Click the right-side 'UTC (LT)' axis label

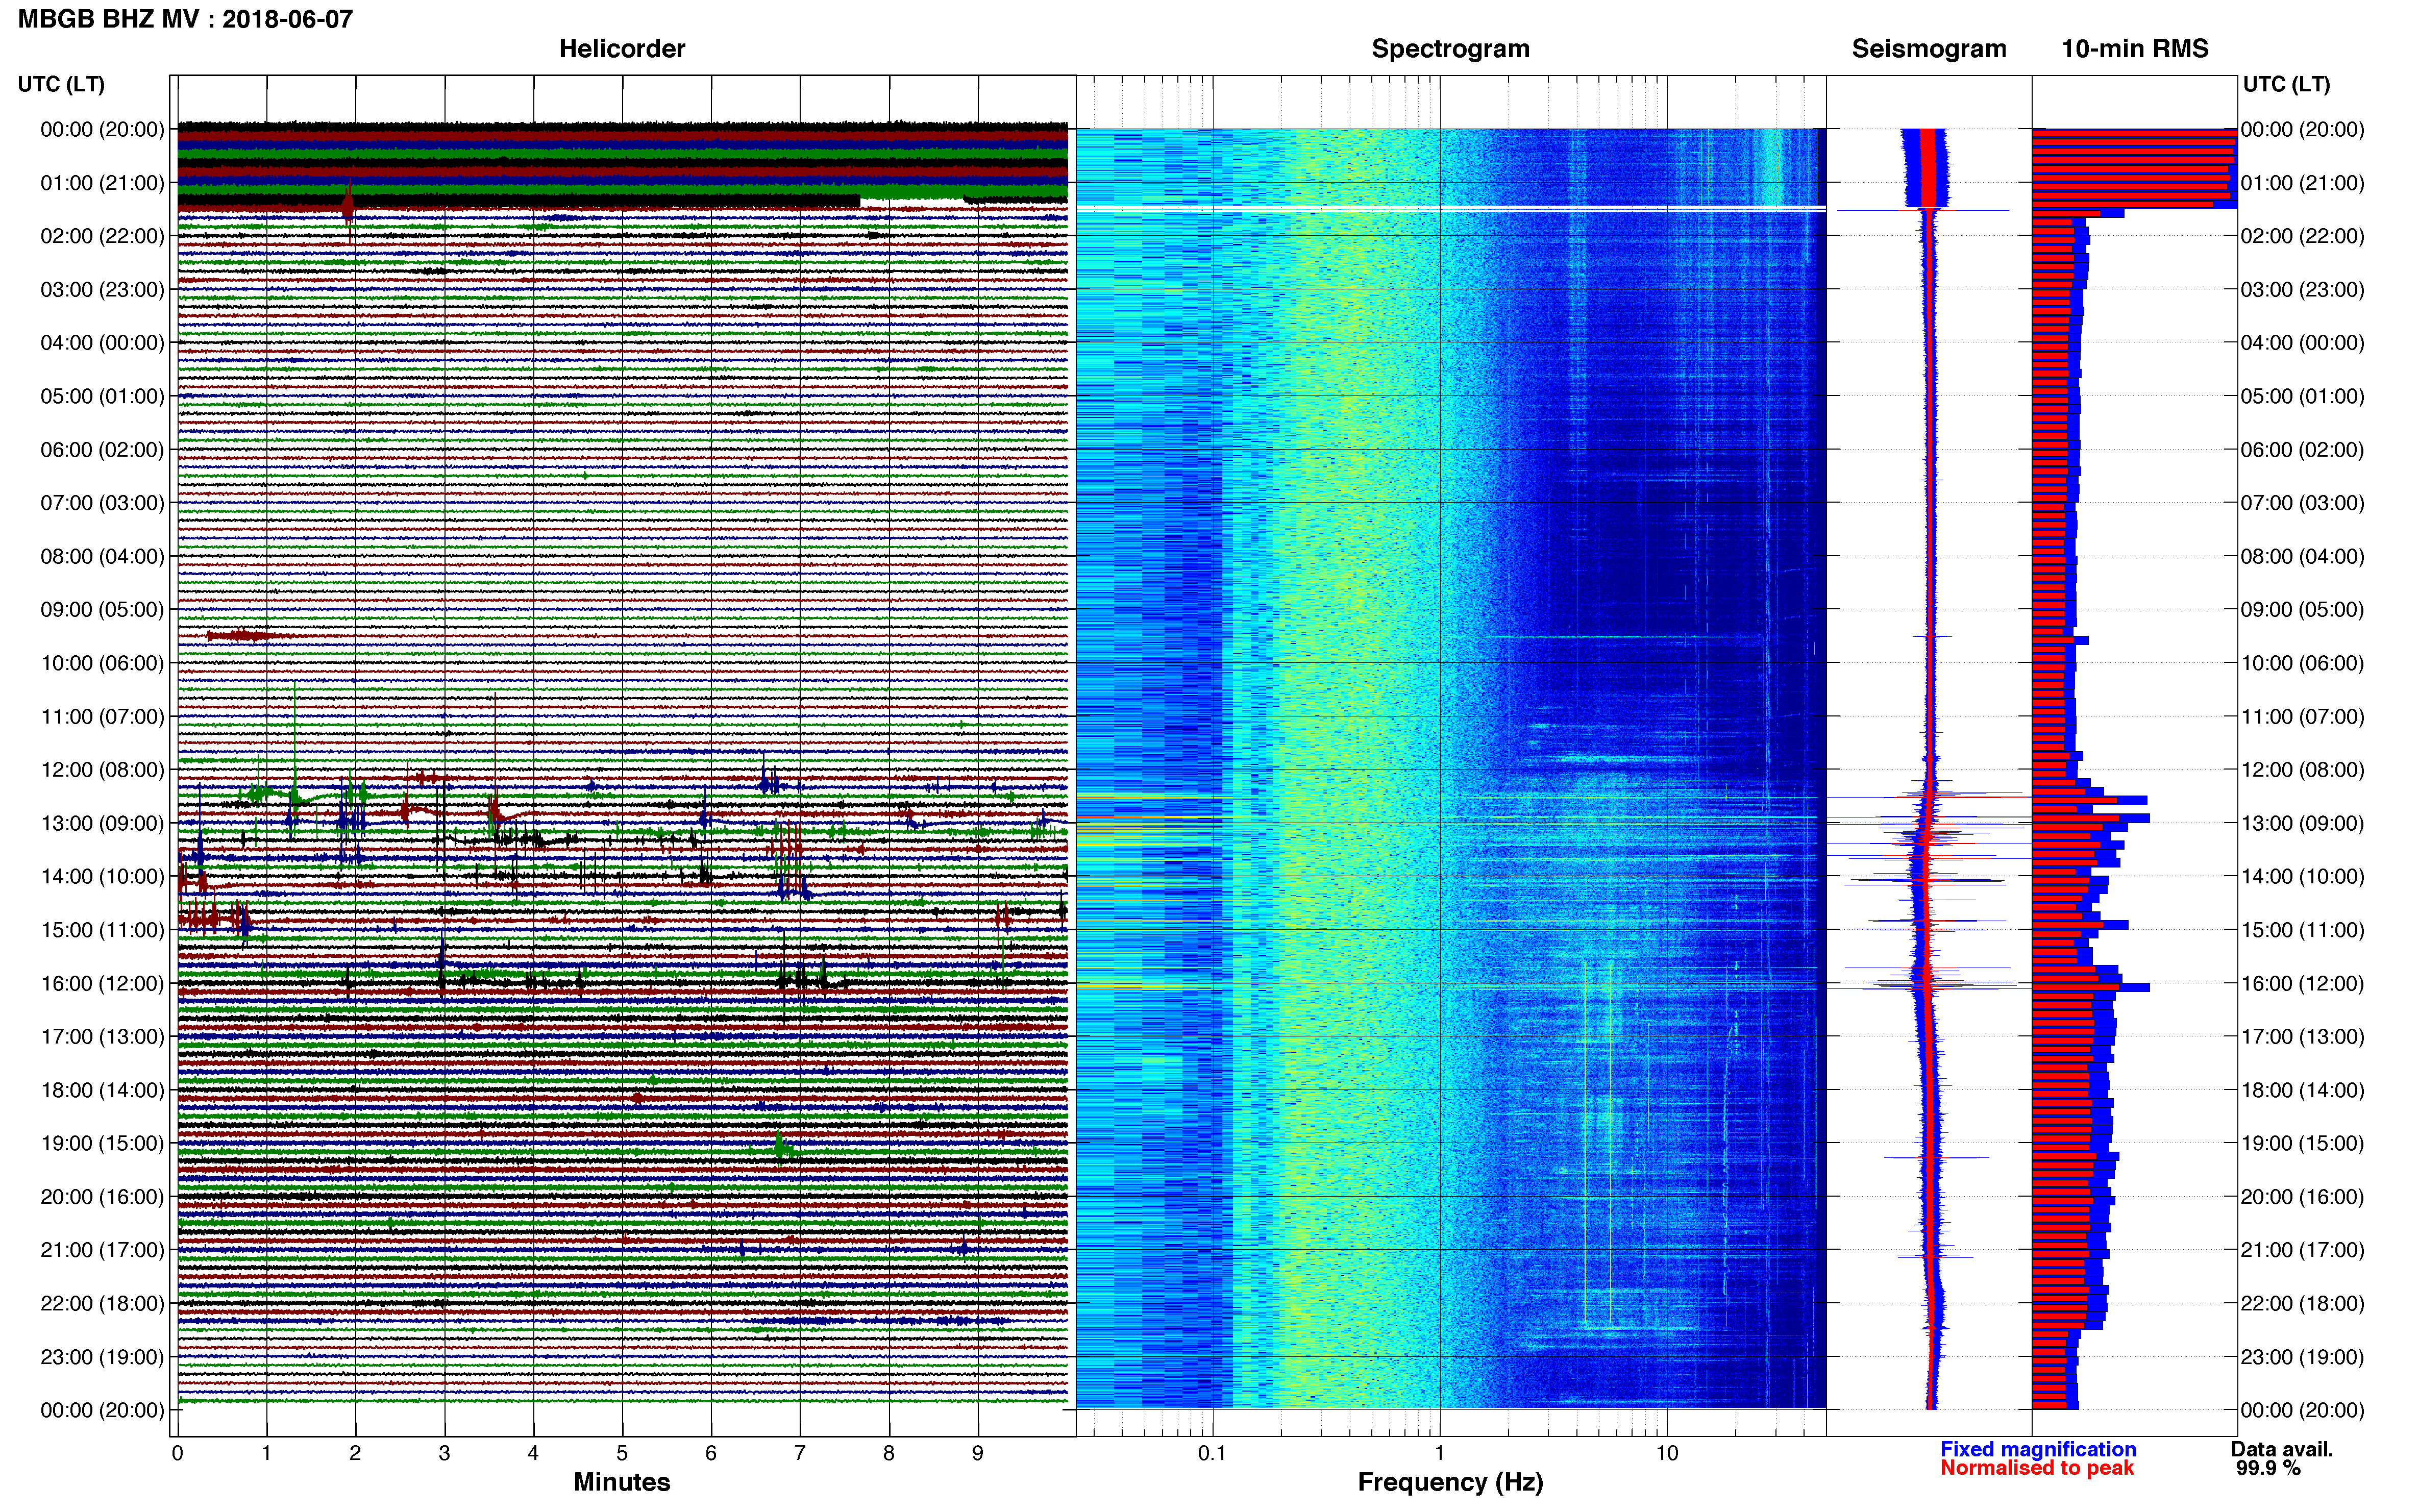(2286, 84)
